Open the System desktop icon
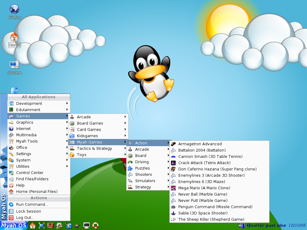Viewport: 307px width, 230px height. [x=14, y=67]
